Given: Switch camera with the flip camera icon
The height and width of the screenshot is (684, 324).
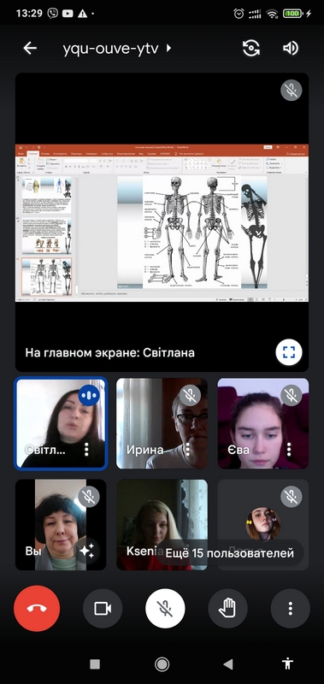Looking at the screenshot, I should [251, 48].
